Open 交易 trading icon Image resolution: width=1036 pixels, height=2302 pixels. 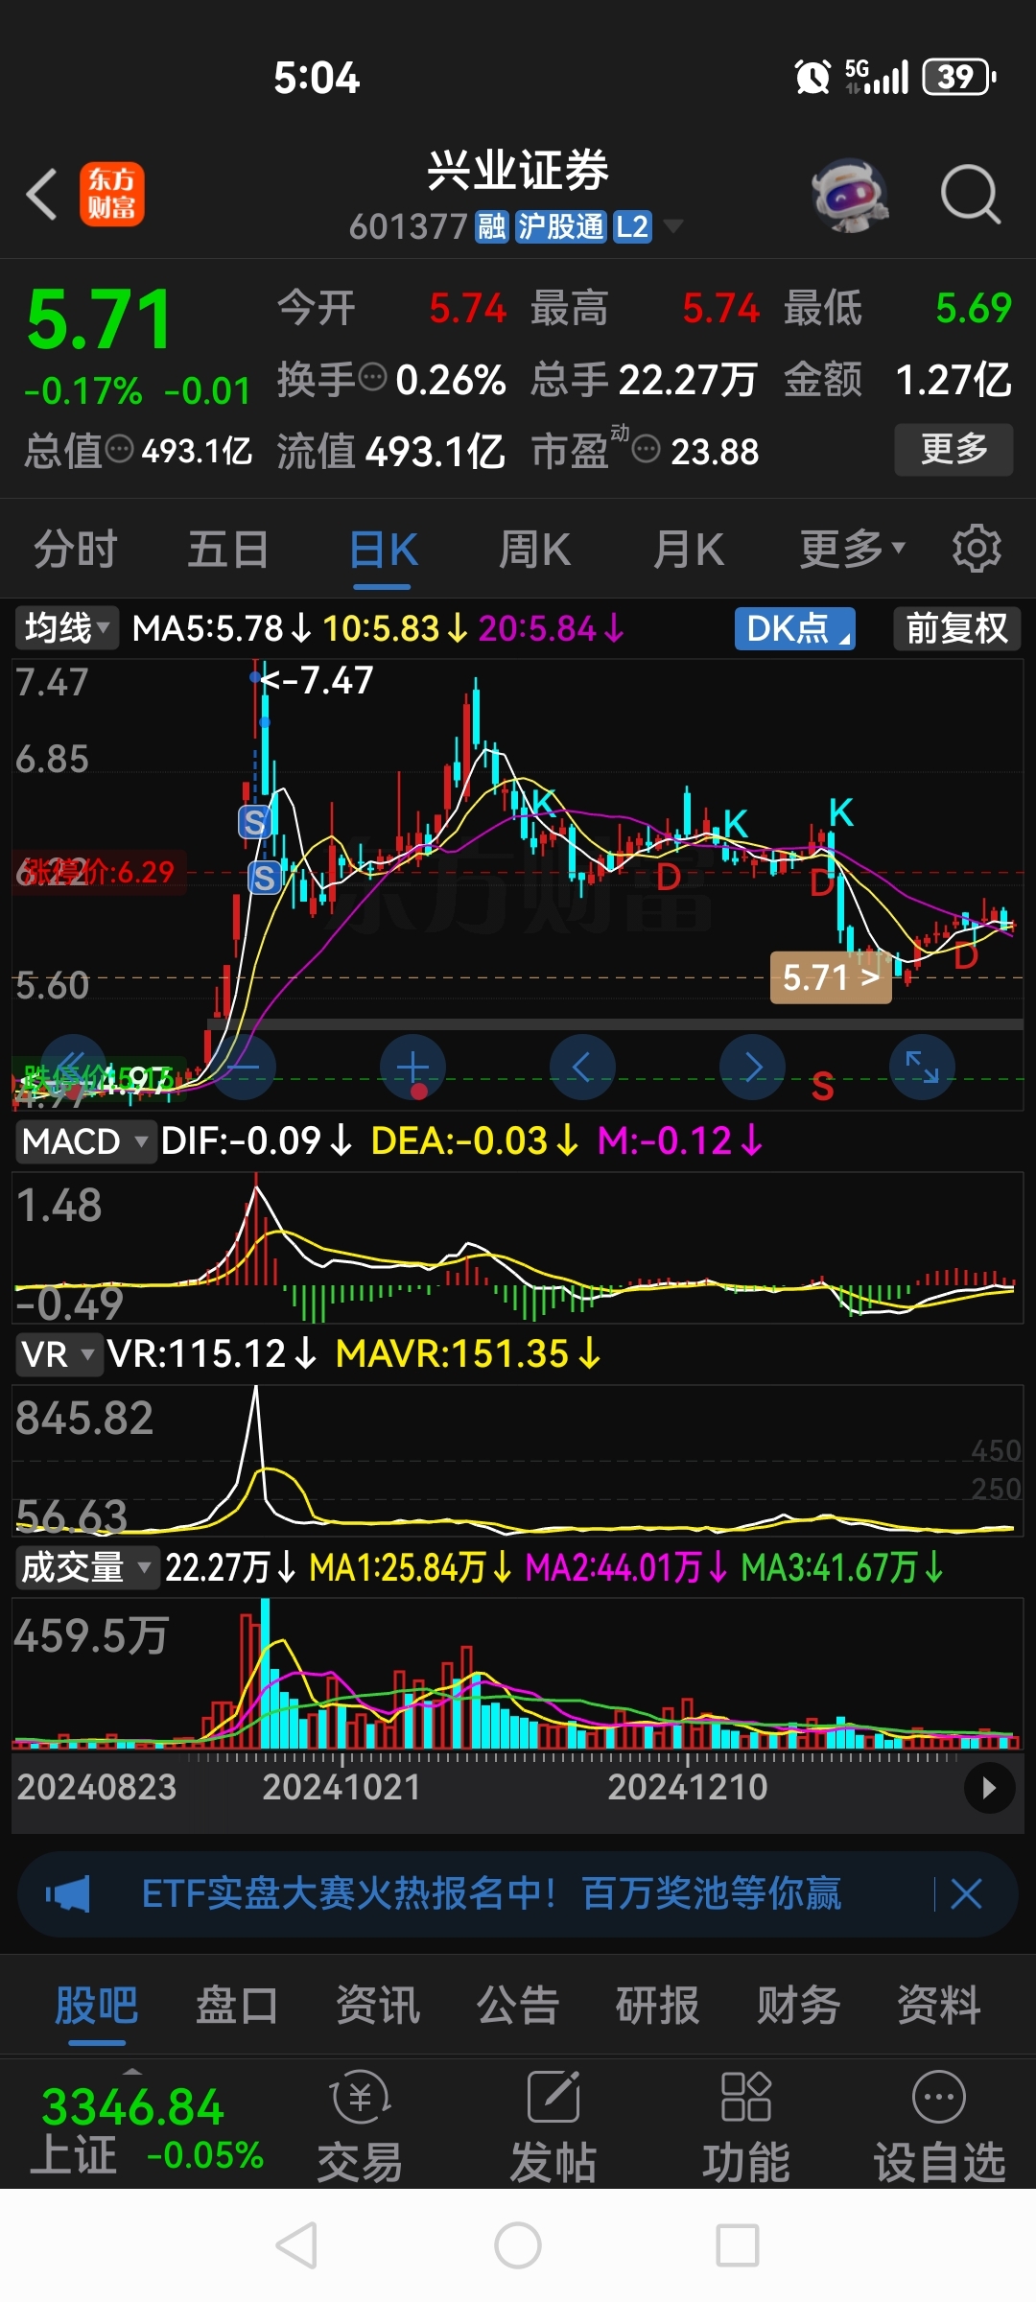(x=360, y=2126)
